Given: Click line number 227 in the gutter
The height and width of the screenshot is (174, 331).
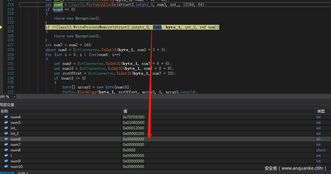Looking at the screenshot, I should (x=10, y=45).
